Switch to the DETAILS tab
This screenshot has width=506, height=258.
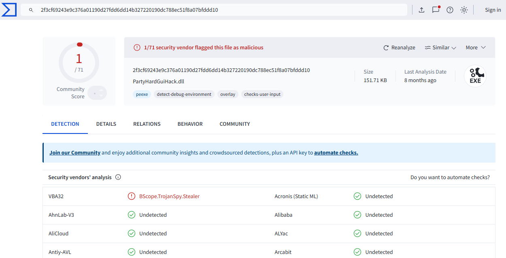point(106,124)
